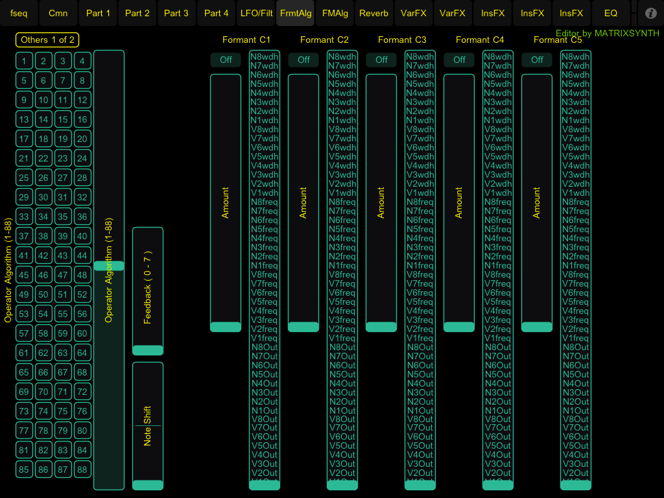
Task: Pick operator algorithm 88
Action: click(x=82, y=470)
